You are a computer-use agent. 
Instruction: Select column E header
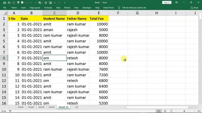coord(99,13)
